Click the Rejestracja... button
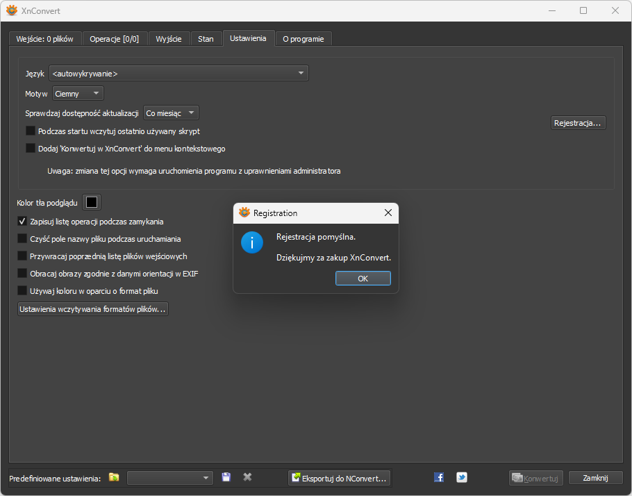Viewport: 632px width, 496px height. (x=578, y=123)
